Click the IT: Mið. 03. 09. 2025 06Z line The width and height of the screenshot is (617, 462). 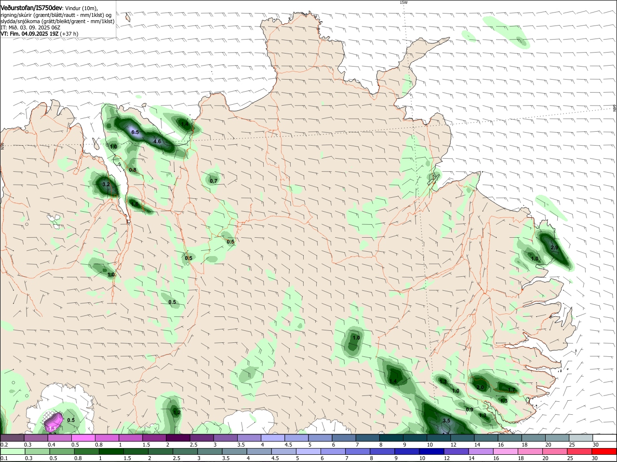tap(30, 27)
